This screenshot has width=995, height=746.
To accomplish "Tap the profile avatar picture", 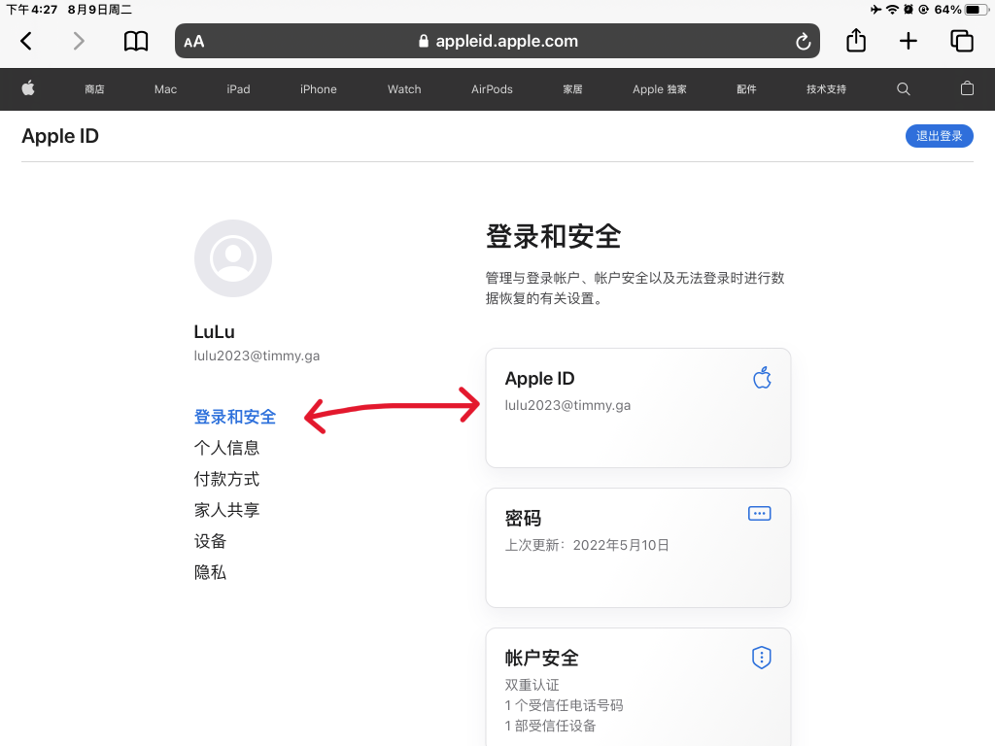I will click(233, 258).
